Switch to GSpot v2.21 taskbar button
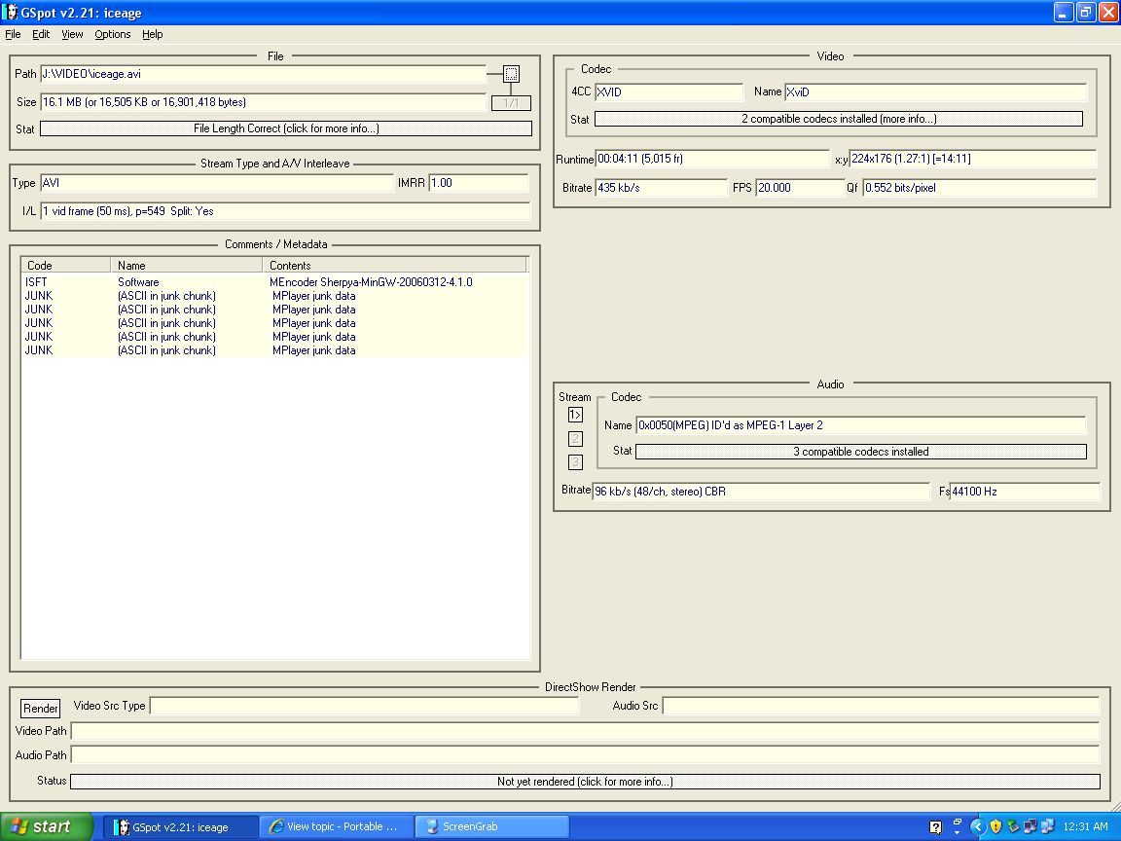Screen dimensions: 1121x841 180,827
